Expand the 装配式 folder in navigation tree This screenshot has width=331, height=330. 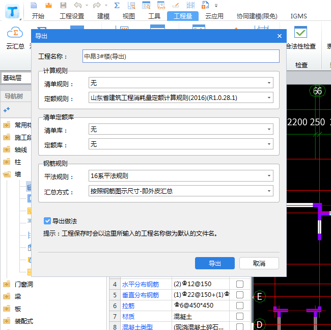(x=7, y=321)
